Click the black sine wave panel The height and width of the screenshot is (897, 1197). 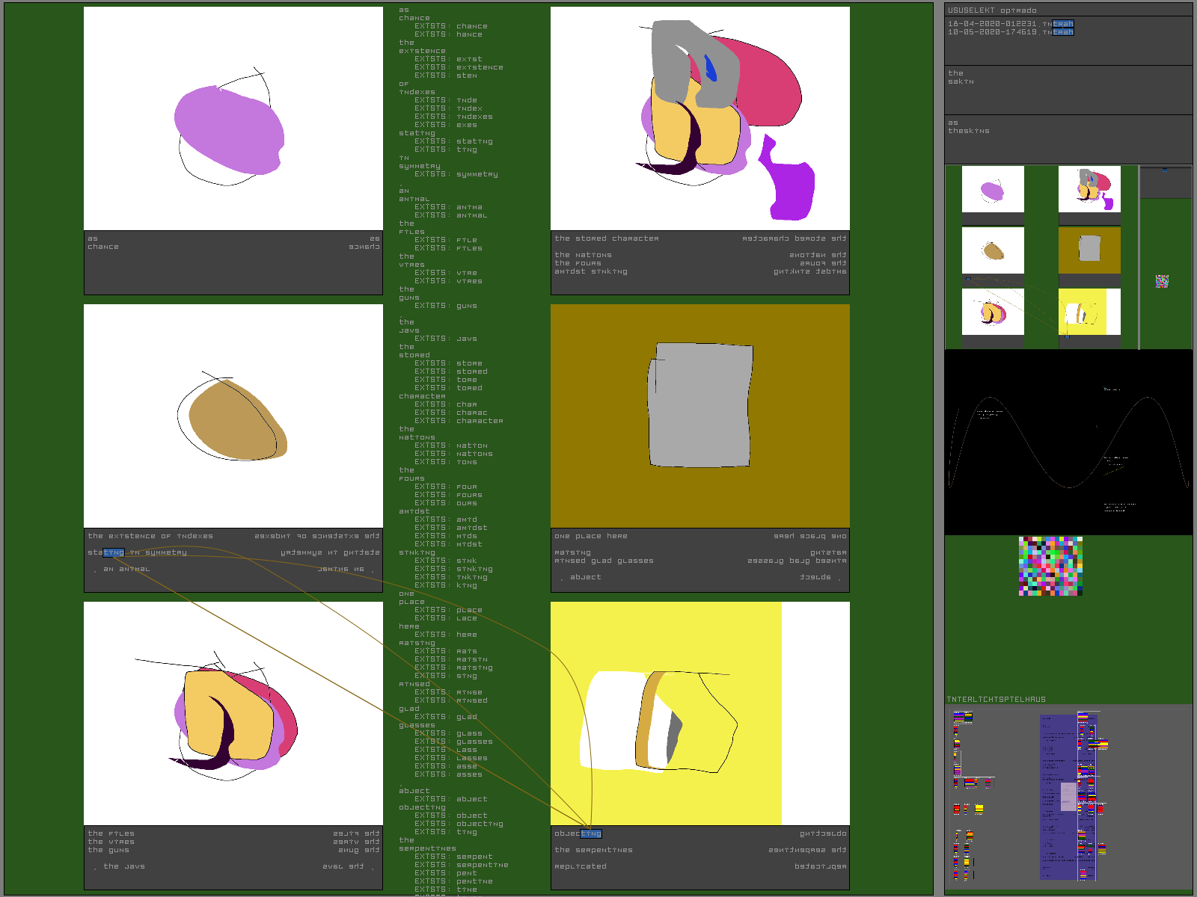coord(1068,443)
